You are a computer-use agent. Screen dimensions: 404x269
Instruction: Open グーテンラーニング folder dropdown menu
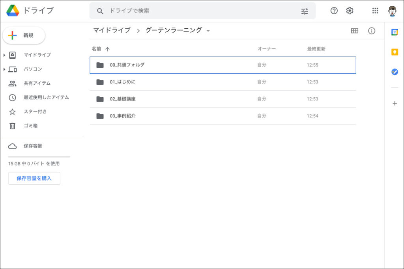pos(208,31)
